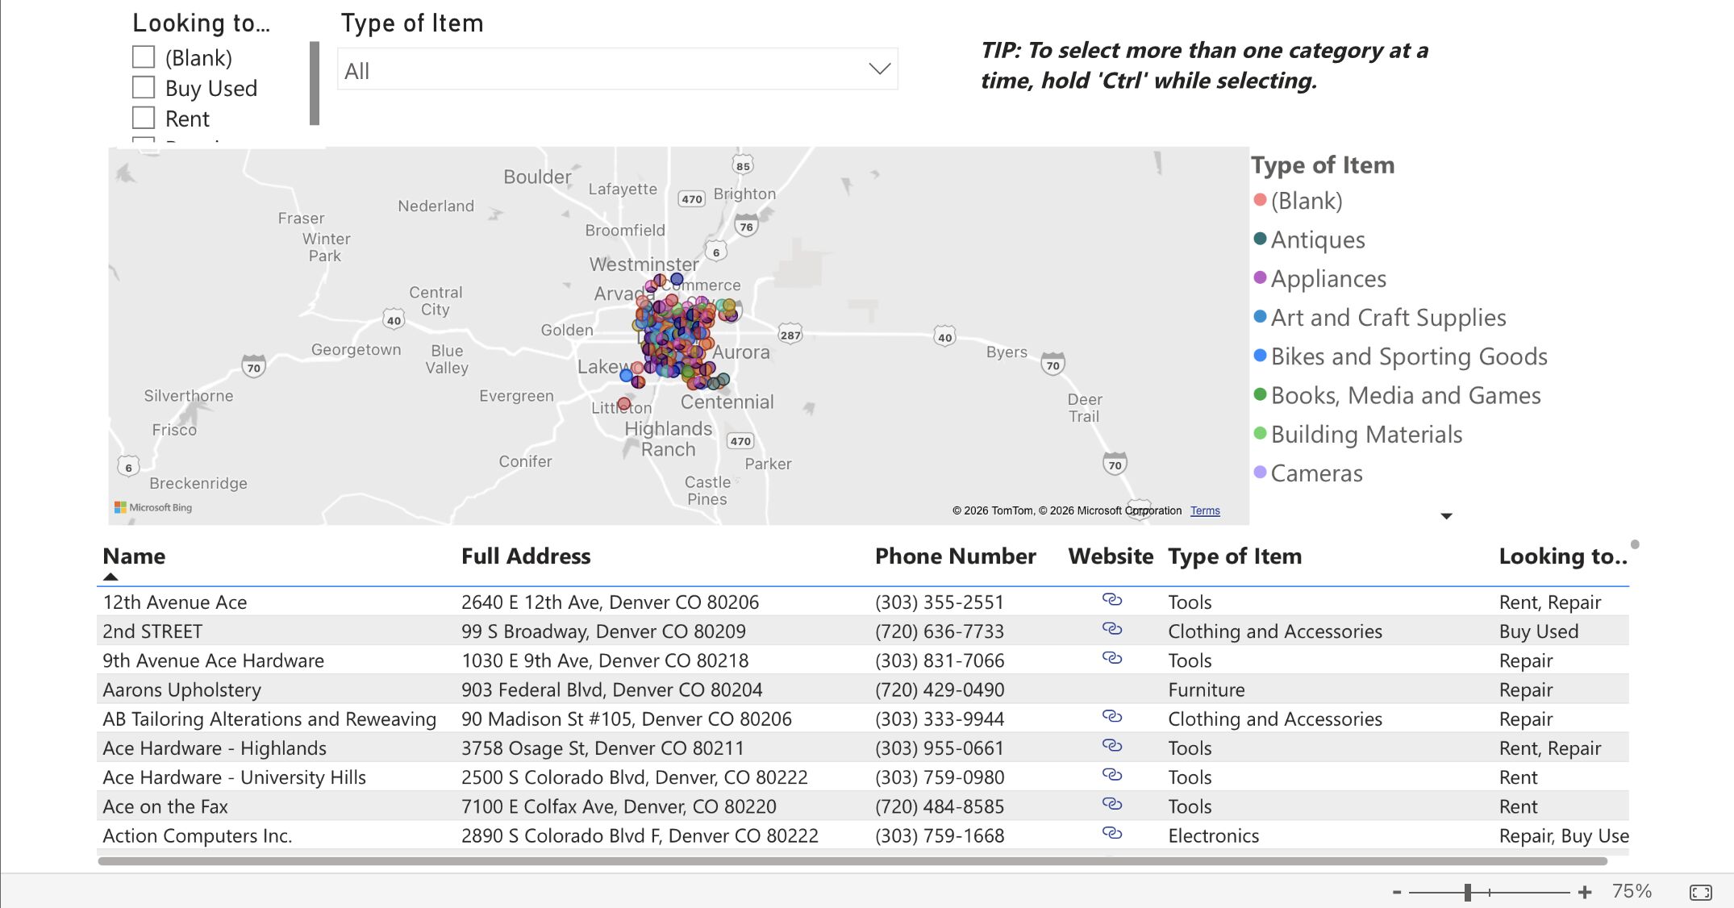Open website link for 12th Avenue Ace
1734x908 pixels.
point(1112,600)
